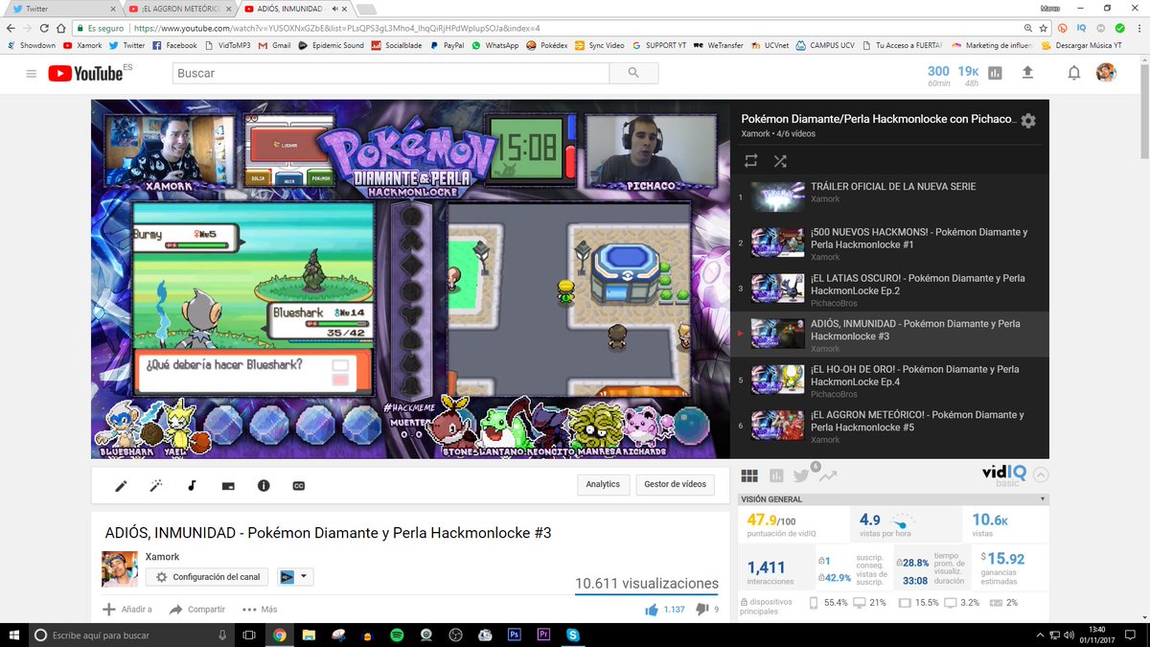Select the vidIQ trending arrow icon

(828, 475)
